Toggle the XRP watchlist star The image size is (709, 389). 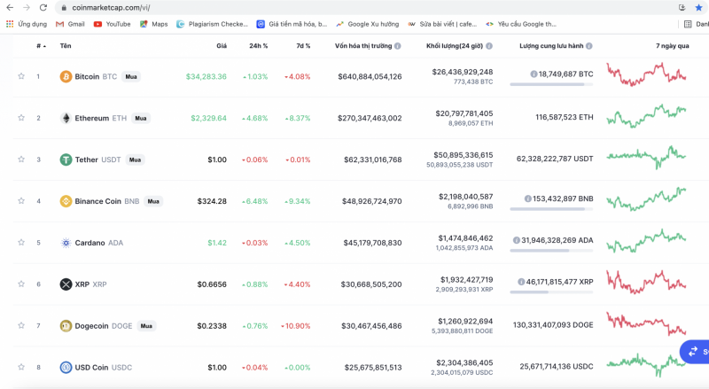click(21, 284)
